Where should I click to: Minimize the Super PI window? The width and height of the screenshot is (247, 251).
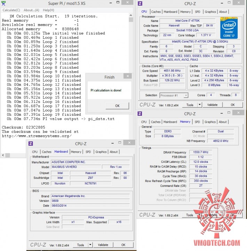pyautogui.click(x=111, y=3)
